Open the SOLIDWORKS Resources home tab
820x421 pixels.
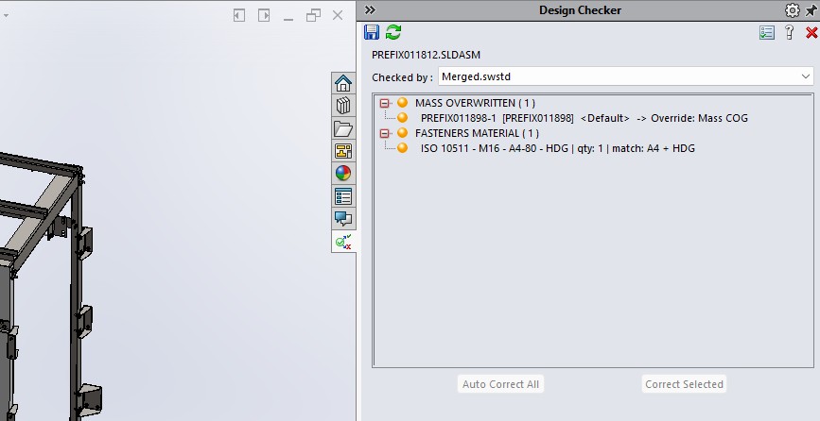[x=343, y=83]
